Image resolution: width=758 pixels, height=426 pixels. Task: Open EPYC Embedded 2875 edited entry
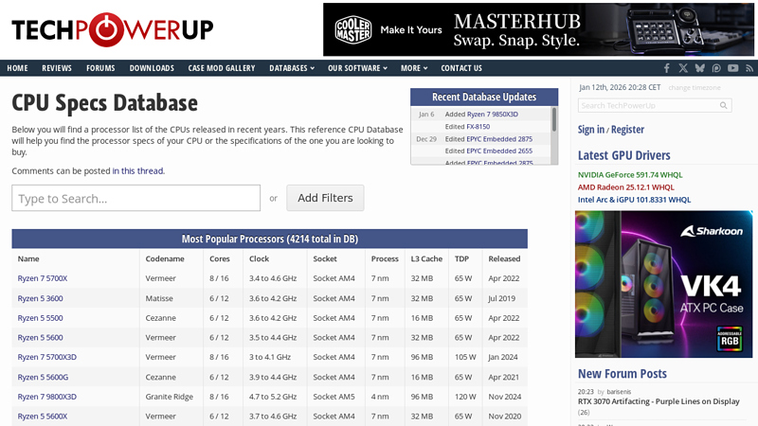[x=499, y=139]
